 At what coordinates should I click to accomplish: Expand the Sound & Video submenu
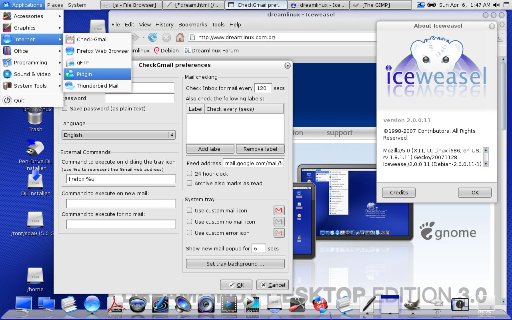[32, 74]
